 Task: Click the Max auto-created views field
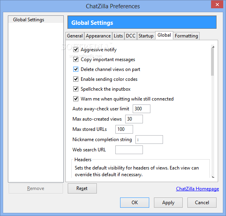tap(134, 119)
